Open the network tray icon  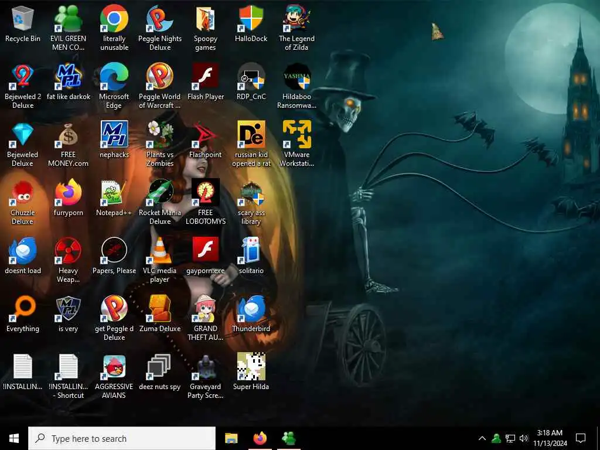(510, 438)
